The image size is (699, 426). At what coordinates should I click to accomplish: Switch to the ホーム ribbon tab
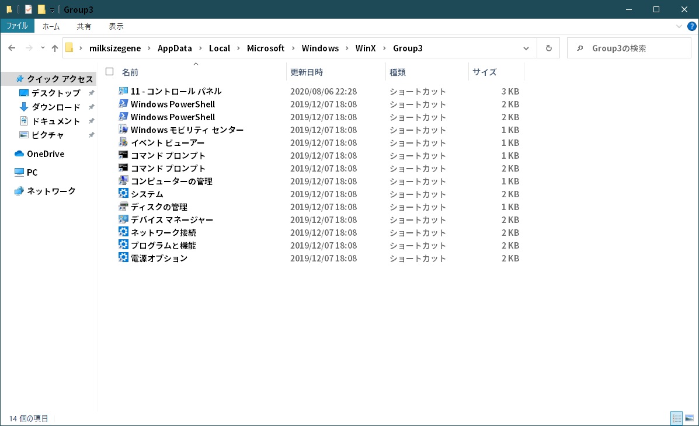[x=51, y=26]
